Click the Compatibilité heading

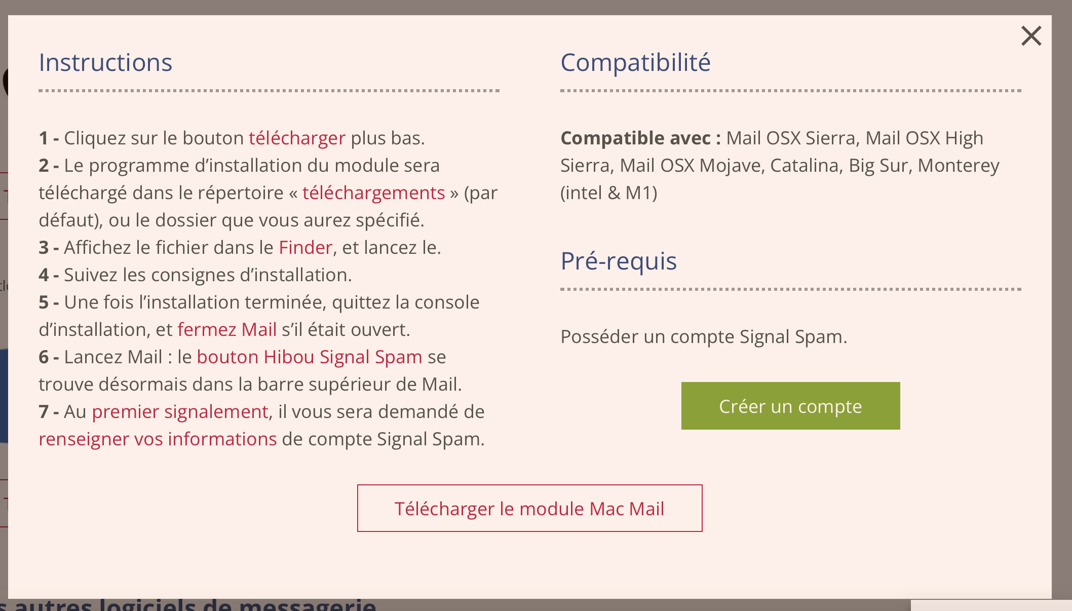click(635, 63)
